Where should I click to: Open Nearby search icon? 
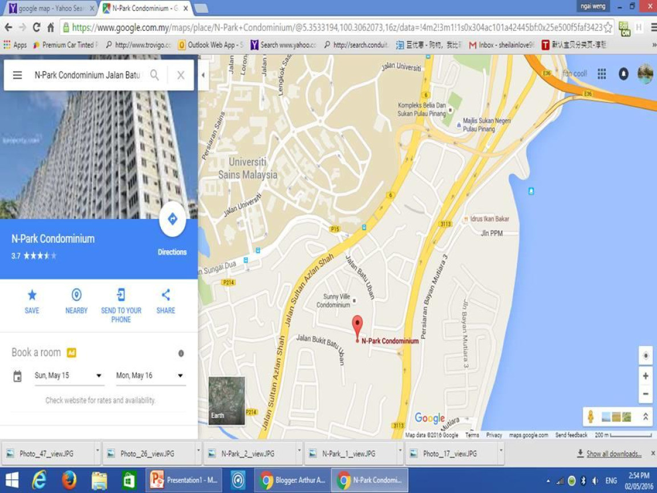coord(76,295)
